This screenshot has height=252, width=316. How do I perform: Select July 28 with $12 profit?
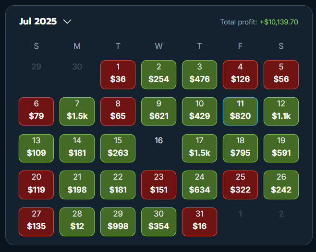[77, 221]
